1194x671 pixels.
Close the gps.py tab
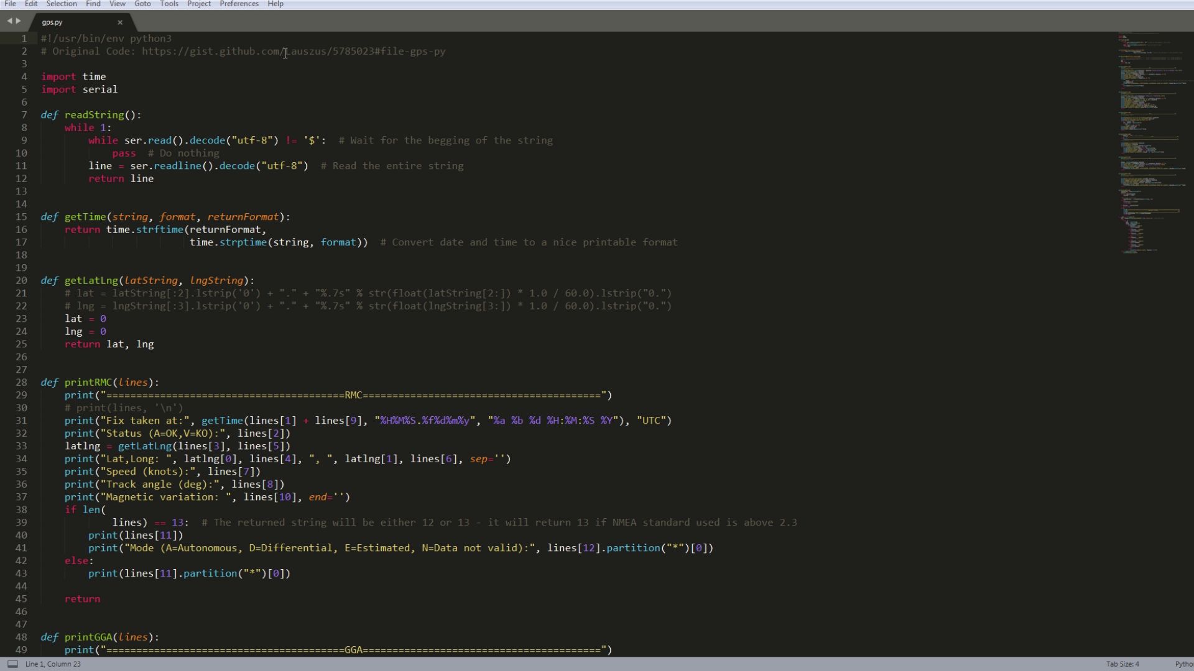coord(120,22)
